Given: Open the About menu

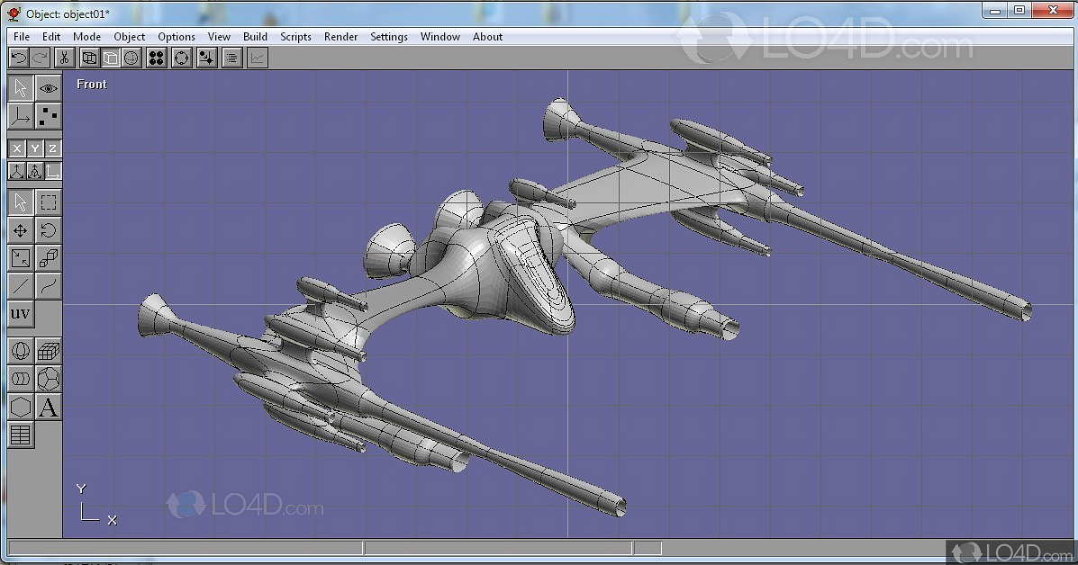Looking at the screenshot, I should tap(487, 36).
